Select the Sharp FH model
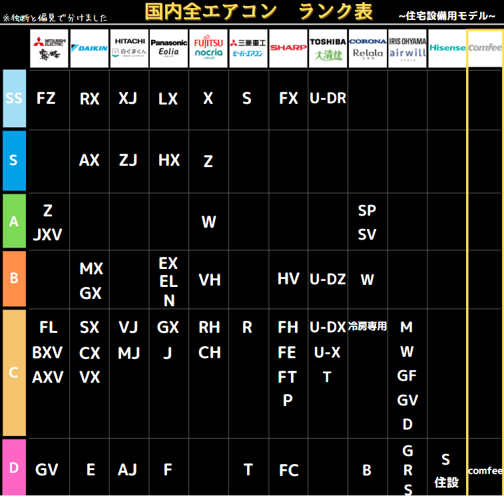The height and width of the screenshot is (496, 504). tap(288, 328)
